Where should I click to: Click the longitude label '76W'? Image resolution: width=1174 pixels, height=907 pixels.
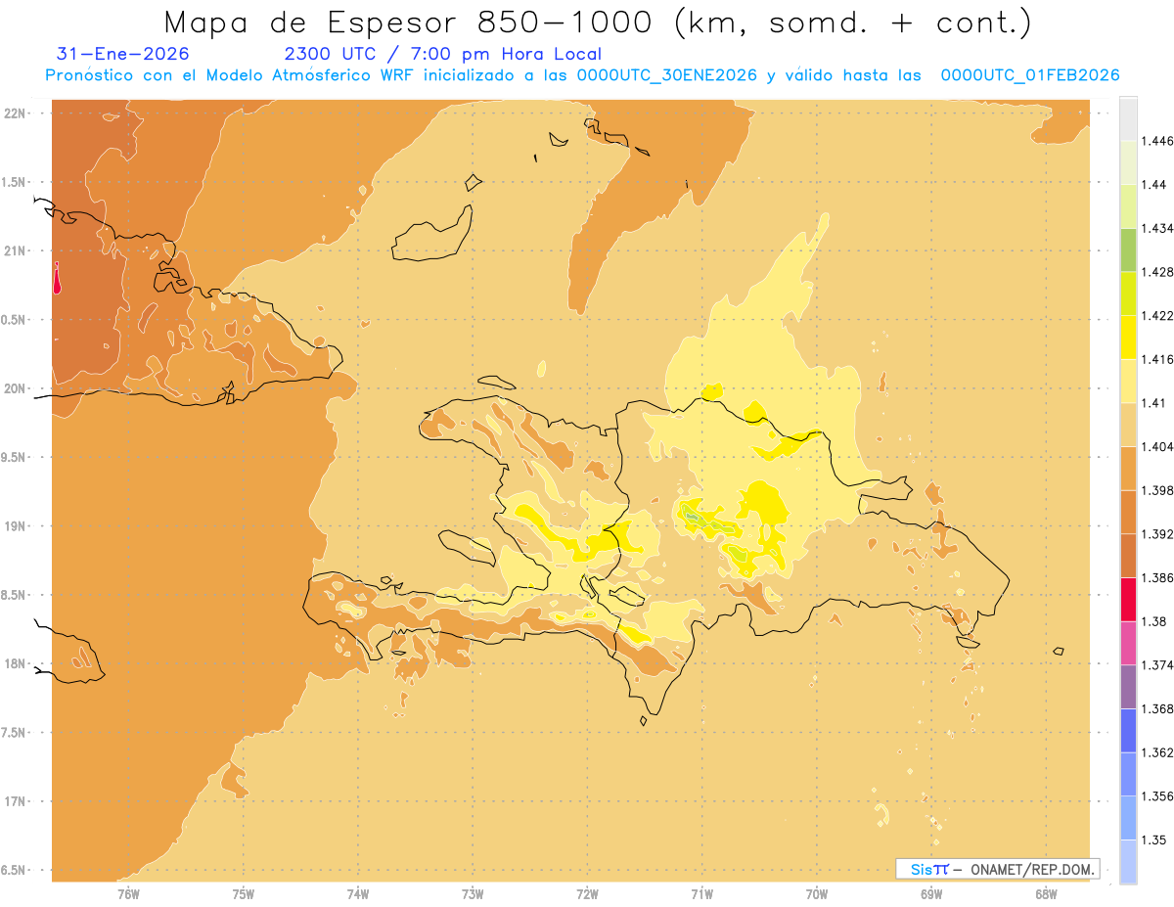click(x=128, y=893)
